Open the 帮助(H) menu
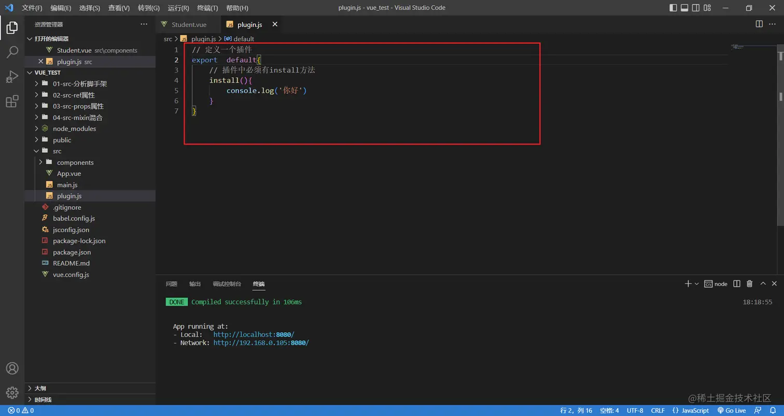 (x=237, y=8)
